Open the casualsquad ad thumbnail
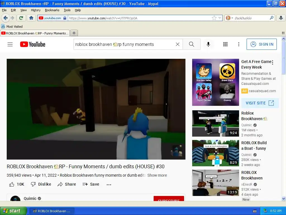 [x=215, y=82]
